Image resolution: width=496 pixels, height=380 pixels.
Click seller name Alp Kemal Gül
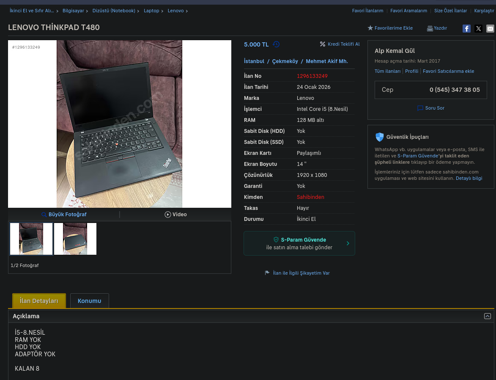[x=395, y=51]
